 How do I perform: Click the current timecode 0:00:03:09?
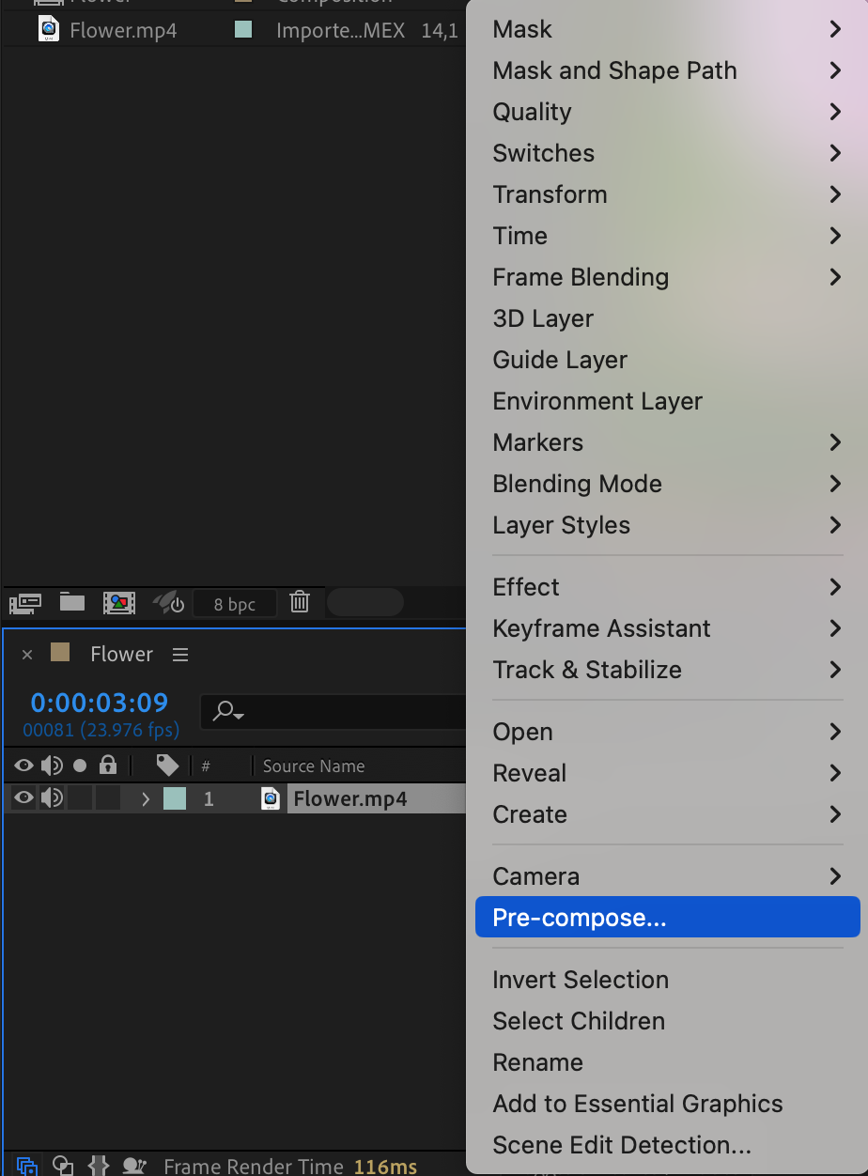point(100,703)
